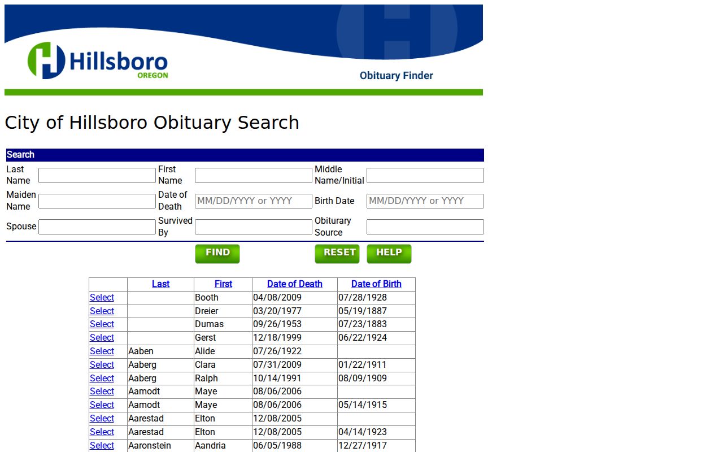Select Aamodt Maye row without birth date
Screen dimensions: 723x452
pos(102,392)
